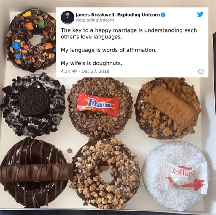This screenshot has height=215, width=216.
Task: Click the James Breakwell display name
Action: [118, 15]
